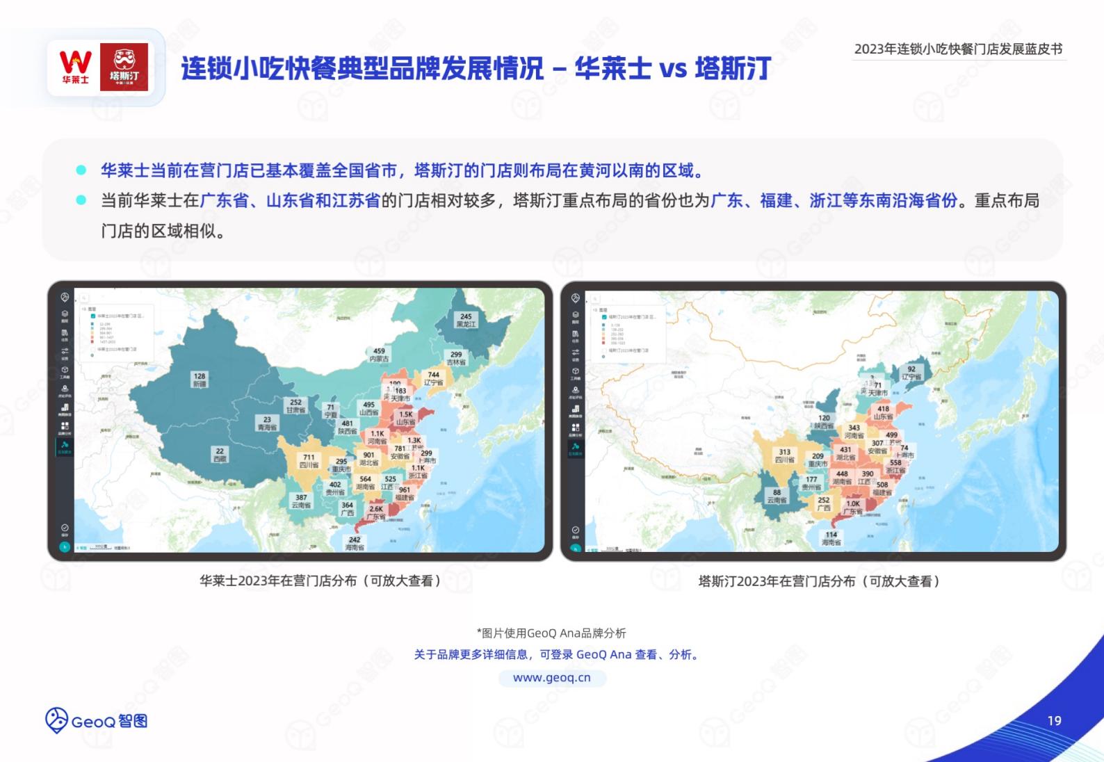This screenshot has height=762, width=1104.
Task: Click the 245 黑龙江 label on Wallace map
Action: click(466, 320)
